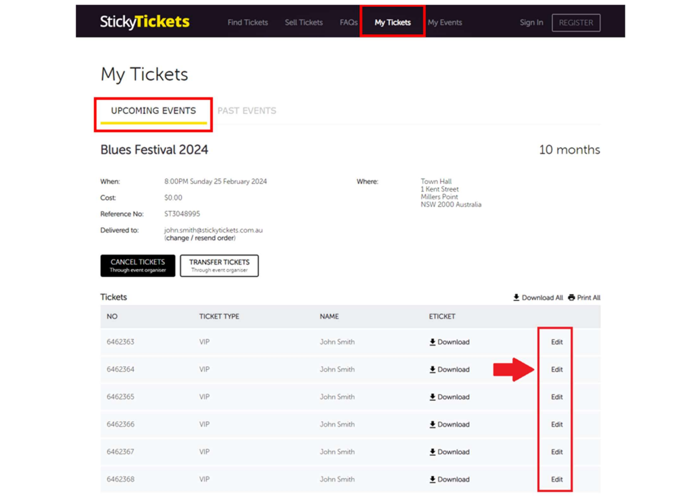Switch to the PAST EVENTS tab
The width and height of the screenshot is (696, 500).
tap(247, 111)
